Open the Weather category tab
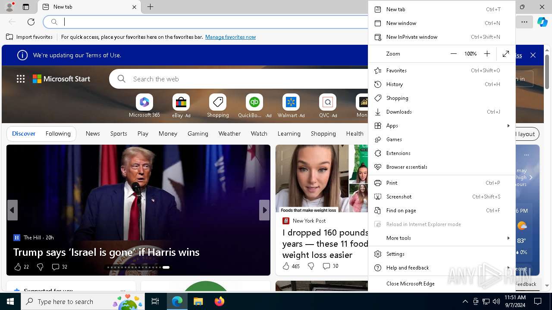552x310 pixels. (x=229, y=133)
